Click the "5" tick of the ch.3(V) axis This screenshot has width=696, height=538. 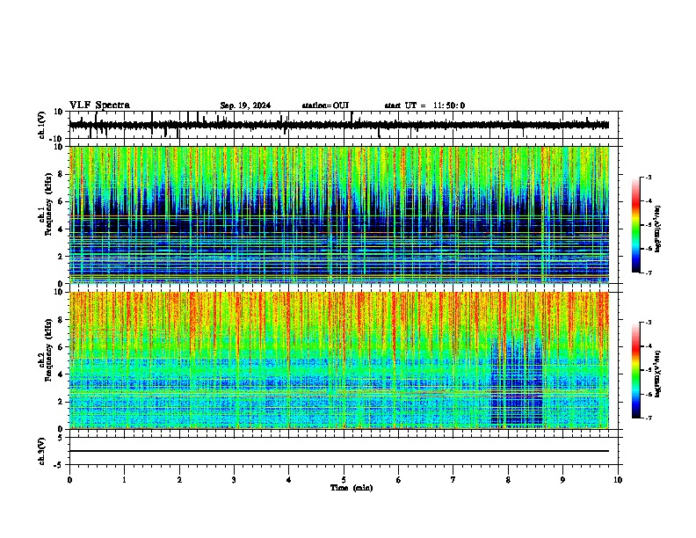pyautogui.click(x=61, y=438)
